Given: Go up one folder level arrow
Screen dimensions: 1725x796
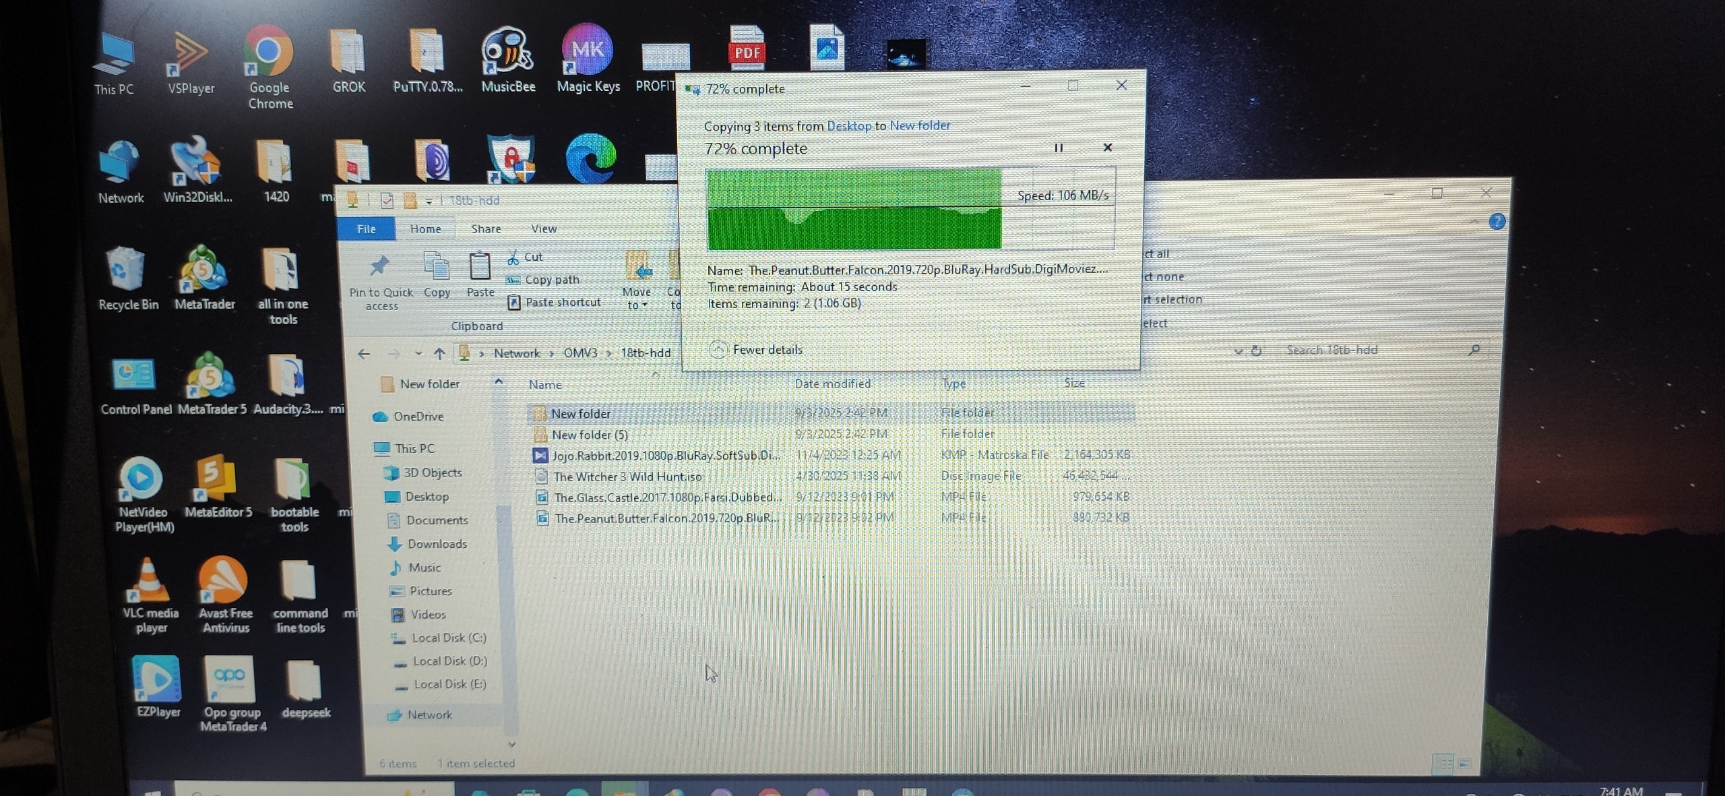Looking at the screenshot, I should click(x=439, y=354).
